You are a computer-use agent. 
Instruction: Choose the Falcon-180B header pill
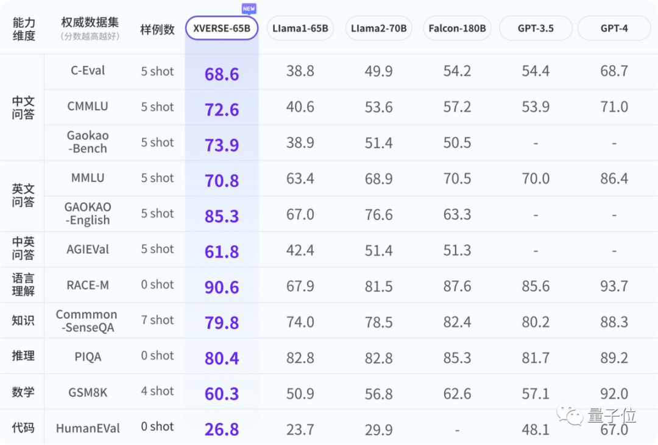click(457, 28)
